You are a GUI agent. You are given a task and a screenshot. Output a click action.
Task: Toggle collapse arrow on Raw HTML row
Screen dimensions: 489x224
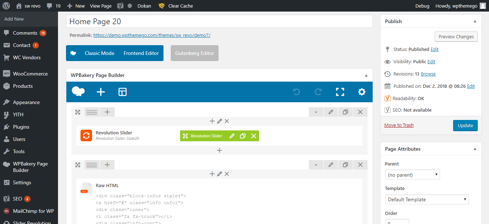pyautogui.click(x=316, y=165)
